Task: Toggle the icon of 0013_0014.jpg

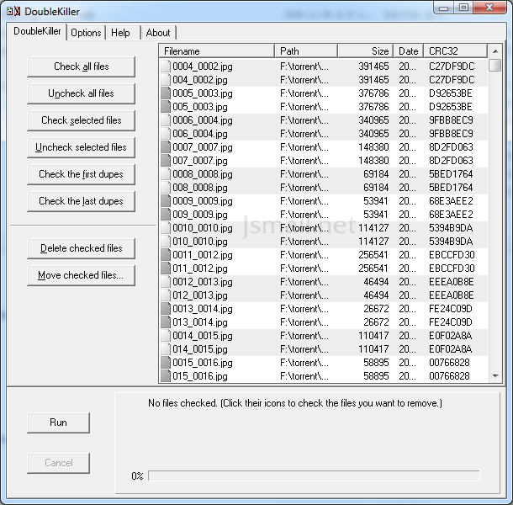Action: pyautogui.click(x=166, y=309)
